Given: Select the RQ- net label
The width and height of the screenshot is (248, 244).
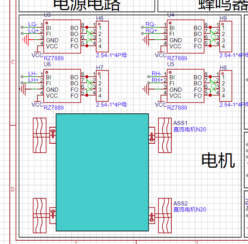Looking at the screenshot, I should pos(151,24).
